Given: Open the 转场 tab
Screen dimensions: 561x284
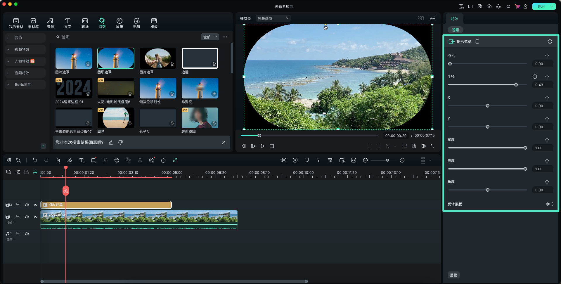Looking at the screenshot, I should pos(85,23).
